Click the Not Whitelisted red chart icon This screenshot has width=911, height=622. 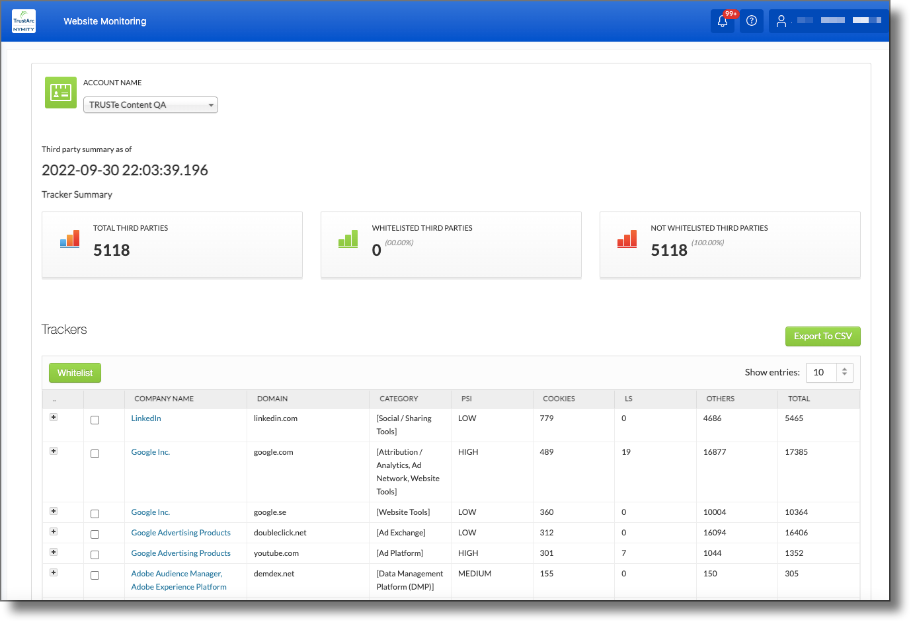[626, 239]
